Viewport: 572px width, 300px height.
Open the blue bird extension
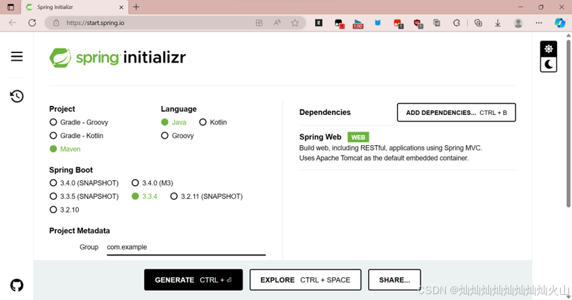(378, 23)
